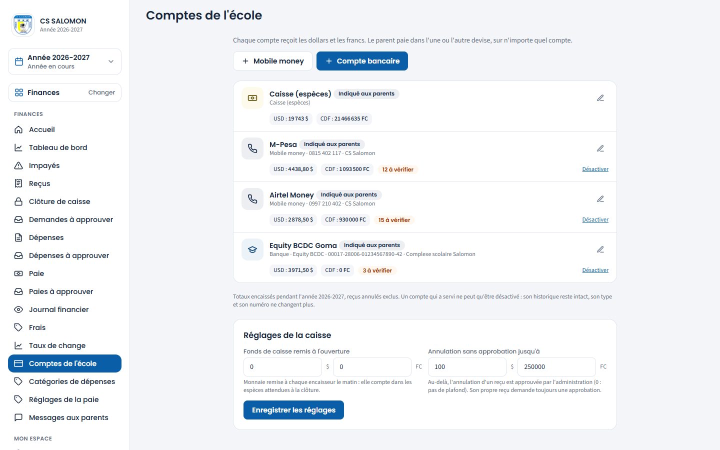Click the Equity BCDC graduation cap icon
This screenshot has height=450, width=720.
[252, 249]
